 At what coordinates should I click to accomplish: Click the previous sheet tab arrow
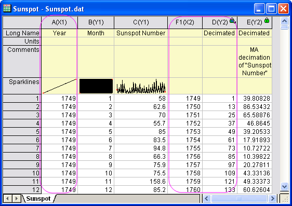point(7,199)
